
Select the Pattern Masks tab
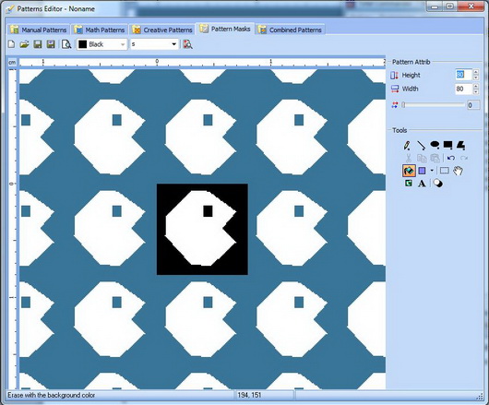pyautogui.click(x=225, y=29)
